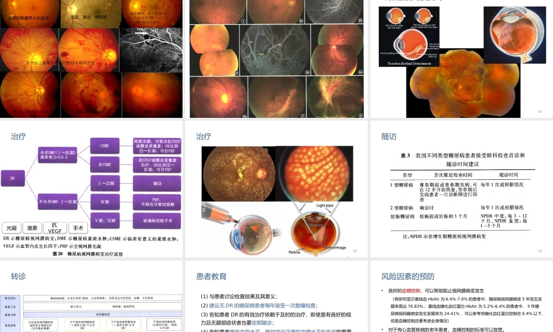The height and width of the screenshot is (332, 553).
Task: Select the 光凝 treatment icon
Action: [x=12, y=227]
